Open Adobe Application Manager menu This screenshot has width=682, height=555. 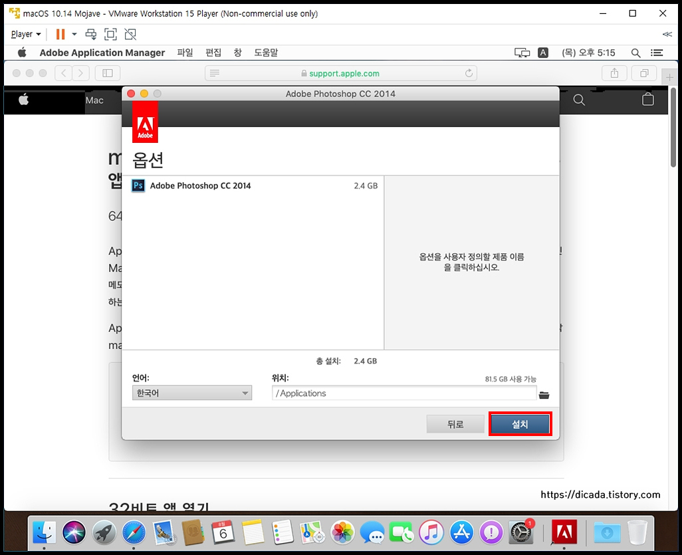pos(102,53)
